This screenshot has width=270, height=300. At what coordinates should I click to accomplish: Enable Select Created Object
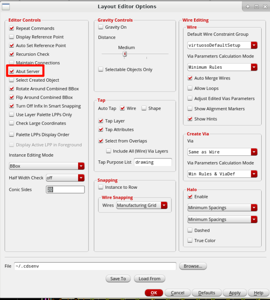point(12,80)
